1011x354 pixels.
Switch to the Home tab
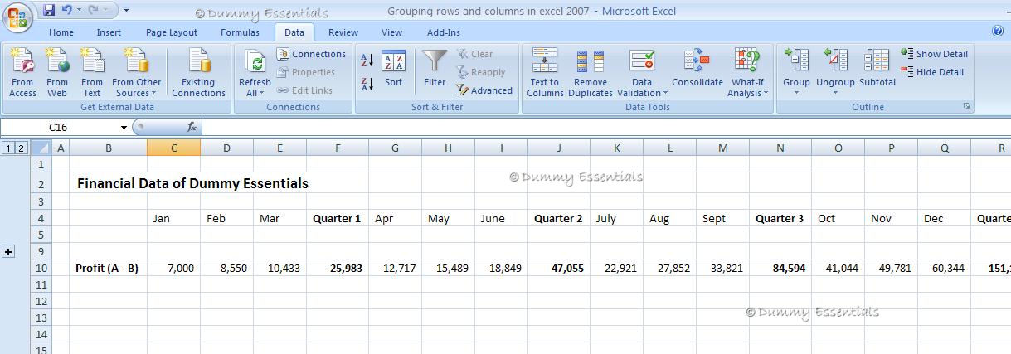click(x=61, y=32)
